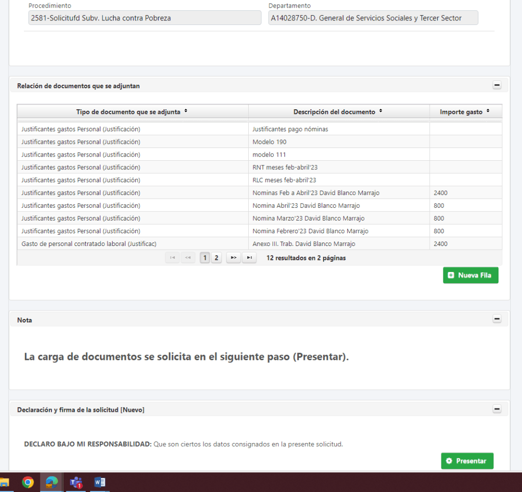Image resolution: width=522 pixels, height=492 pixels.
Task: Open Google Chrome from the taskbar
Action: [x=28, y=482]
